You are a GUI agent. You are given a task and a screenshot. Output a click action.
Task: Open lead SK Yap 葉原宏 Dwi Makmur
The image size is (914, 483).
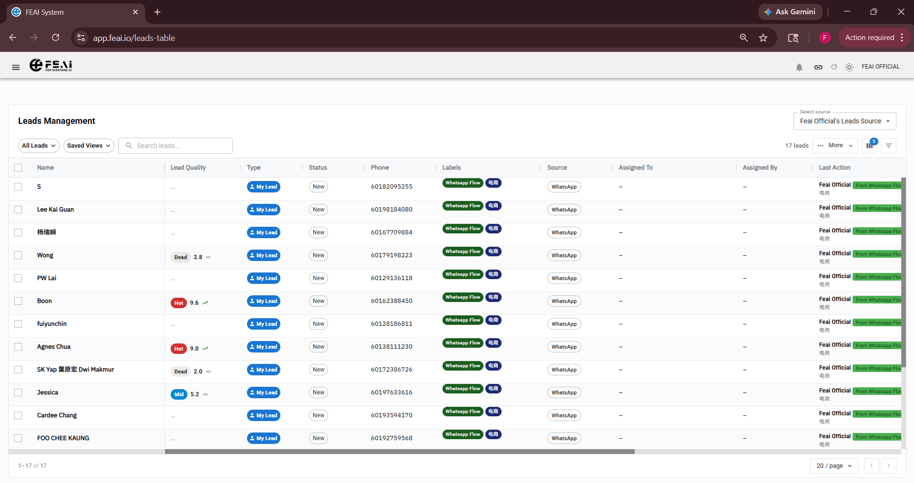click(75, 370)
